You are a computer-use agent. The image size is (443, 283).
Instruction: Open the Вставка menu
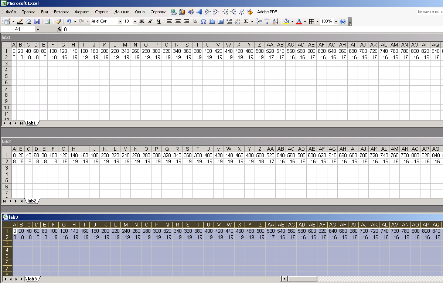click(x=62, y=12)
